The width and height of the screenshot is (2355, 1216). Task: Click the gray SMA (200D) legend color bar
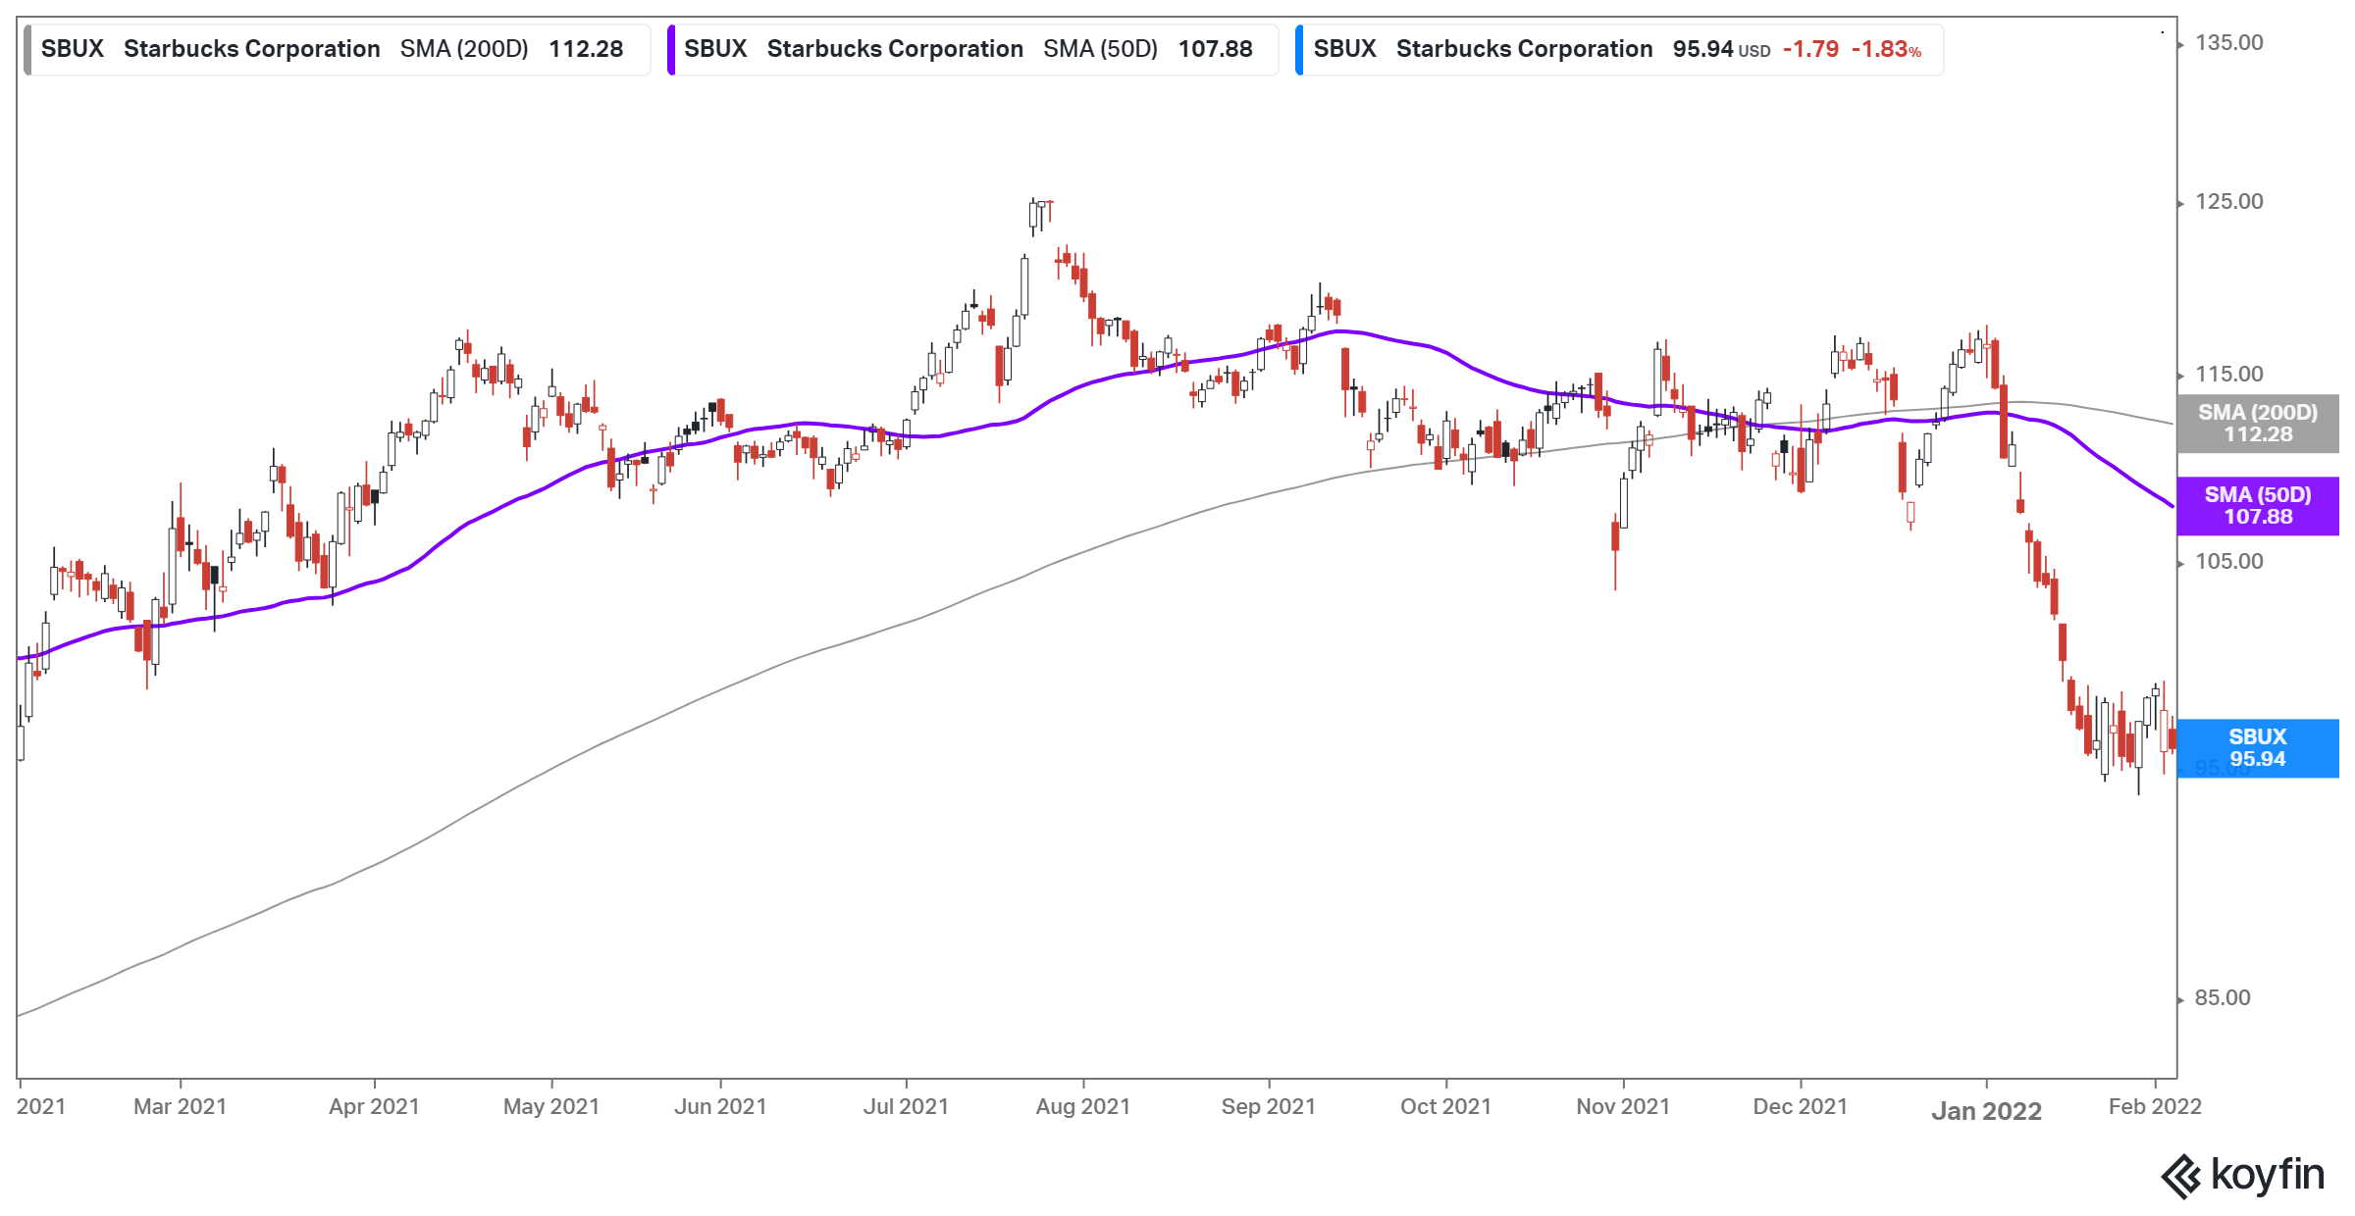[28, 50]
